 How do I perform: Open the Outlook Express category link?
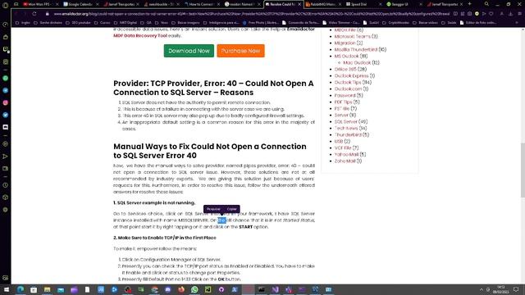[351, 75]
